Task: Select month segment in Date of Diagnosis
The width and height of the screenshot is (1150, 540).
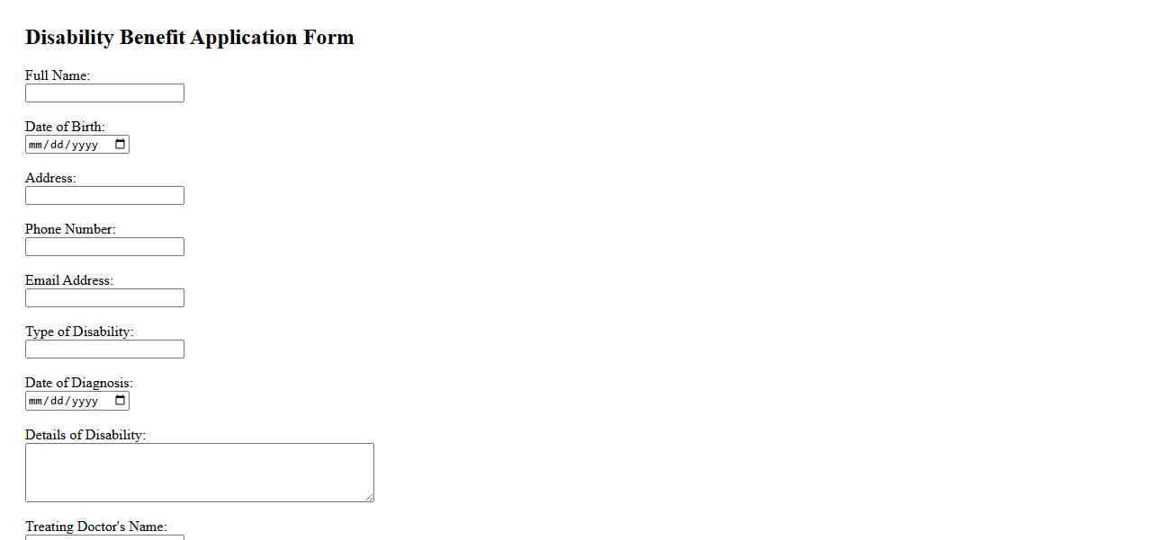Action: point(36,401)
